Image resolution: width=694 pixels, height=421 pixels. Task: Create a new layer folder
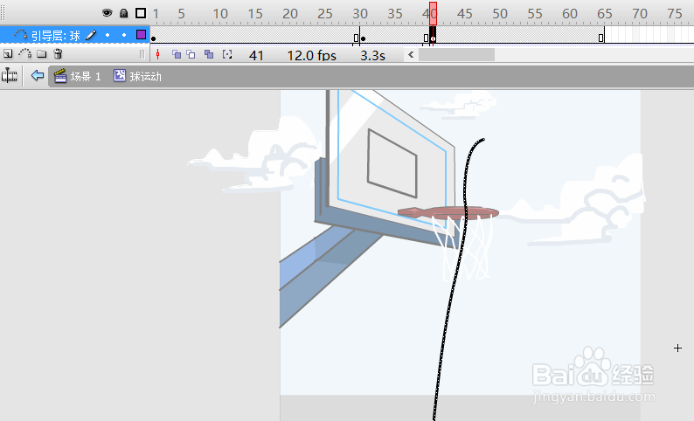point(42,54)
